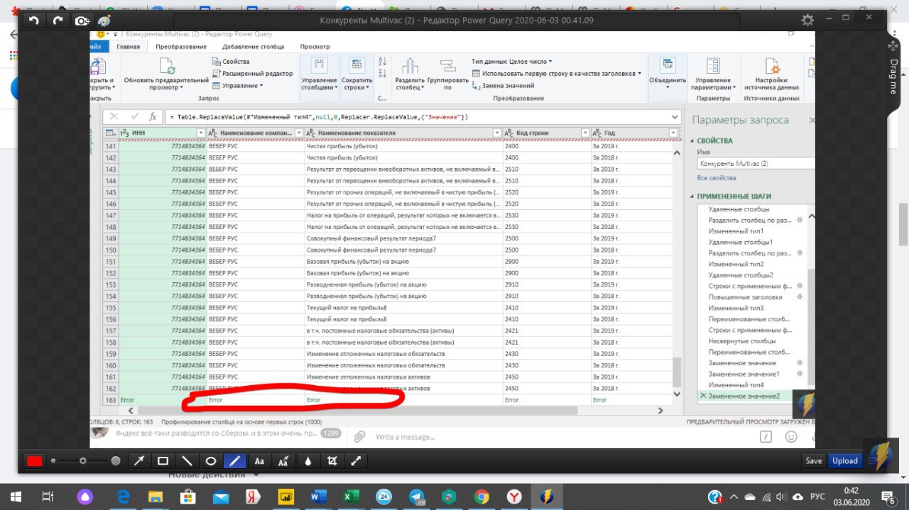Select the text with background tool
Image resolution: width=909 pixels, height=510 pixels.
tap(283, 460)
